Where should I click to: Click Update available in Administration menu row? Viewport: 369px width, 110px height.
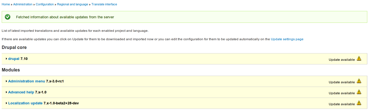click(x=342, y=82)
